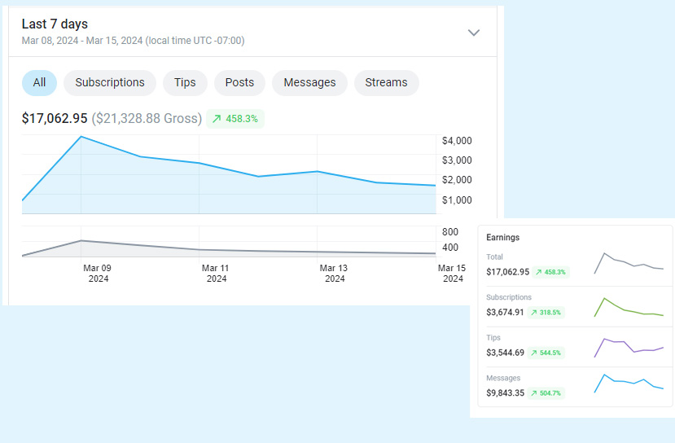Click the 458.3% growth badge by net total
The height and width of the screenshot is (443, 675).
235,119
